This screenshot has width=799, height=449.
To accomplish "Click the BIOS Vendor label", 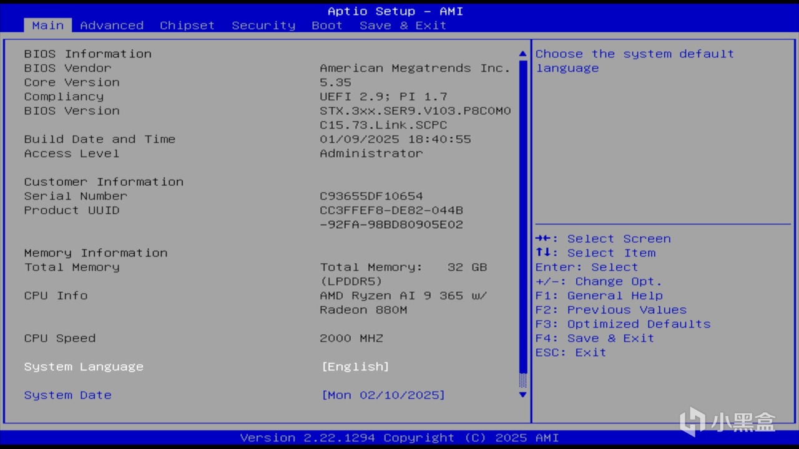I will [67, 68].
